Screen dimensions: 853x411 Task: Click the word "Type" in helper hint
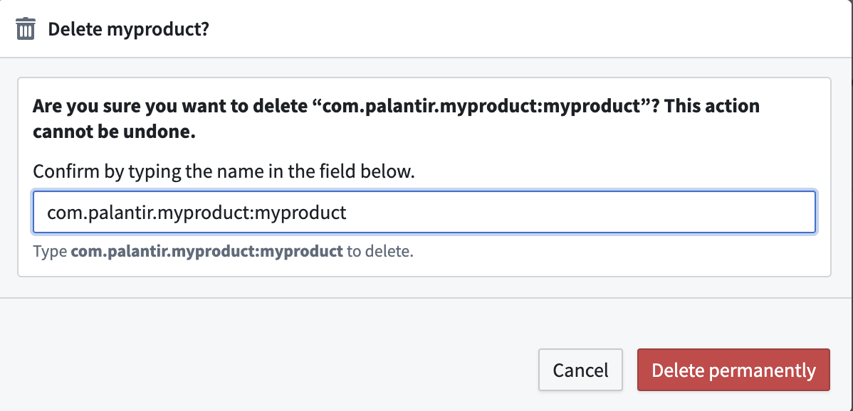click(50, 251)
